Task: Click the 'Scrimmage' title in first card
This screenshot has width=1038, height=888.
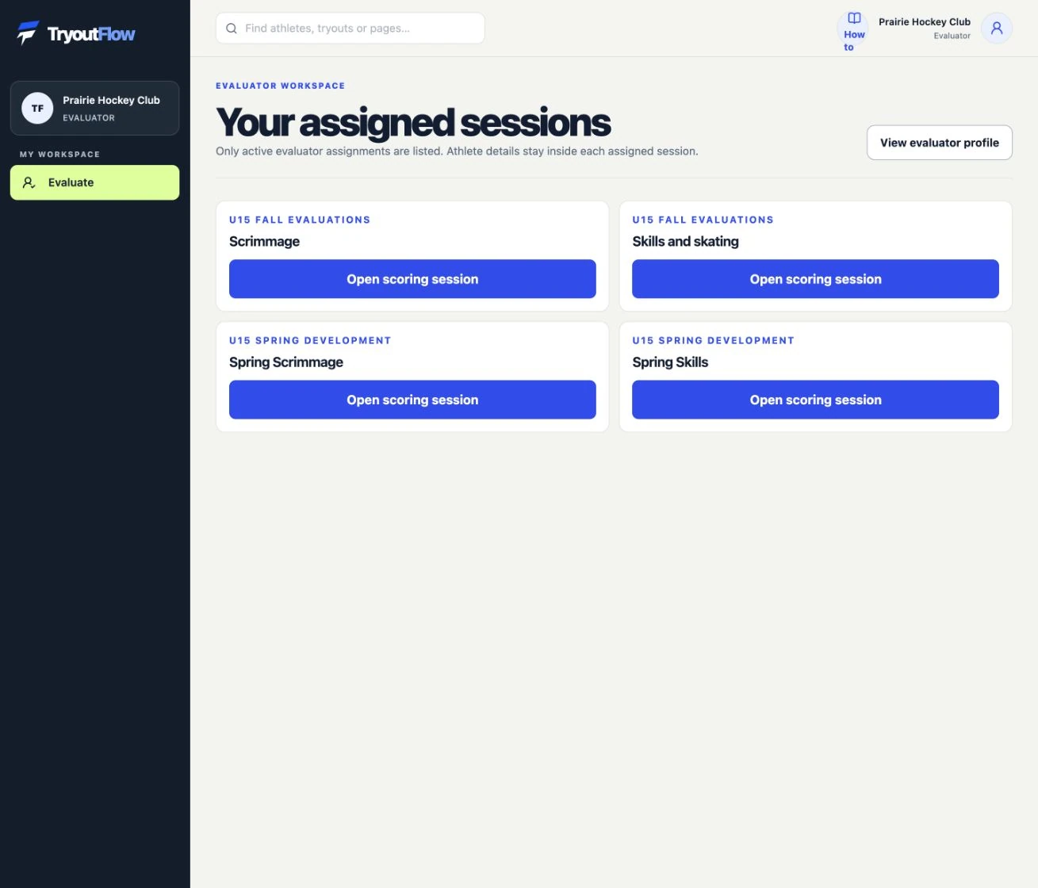Action: [x=265, y=242]
